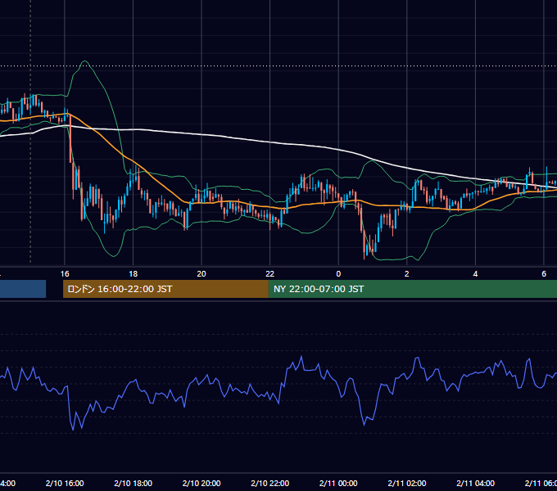Click the '2/10 22:00' date label
This screenshot has width=557, height=491.
click(270, 483)
